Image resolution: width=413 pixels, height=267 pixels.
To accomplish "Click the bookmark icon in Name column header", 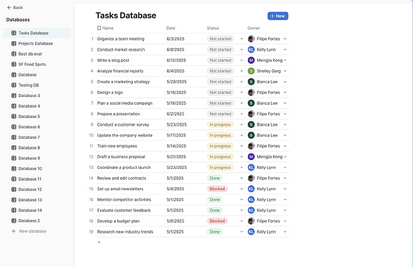I will click(99, 28).
